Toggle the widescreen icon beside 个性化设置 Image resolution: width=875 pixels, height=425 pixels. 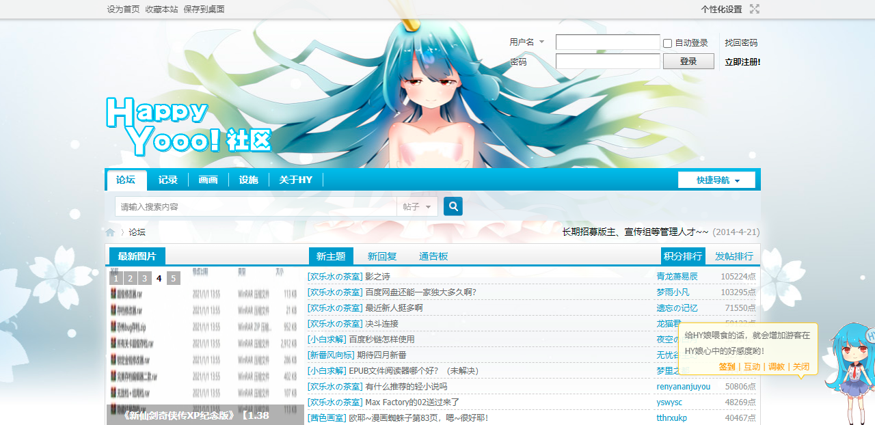pos(755,9)
